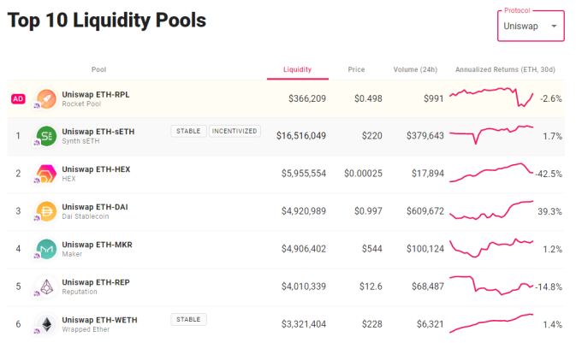
Task: Click the STABLE tag on ETH-sETH
Action: tap(188, 131)
